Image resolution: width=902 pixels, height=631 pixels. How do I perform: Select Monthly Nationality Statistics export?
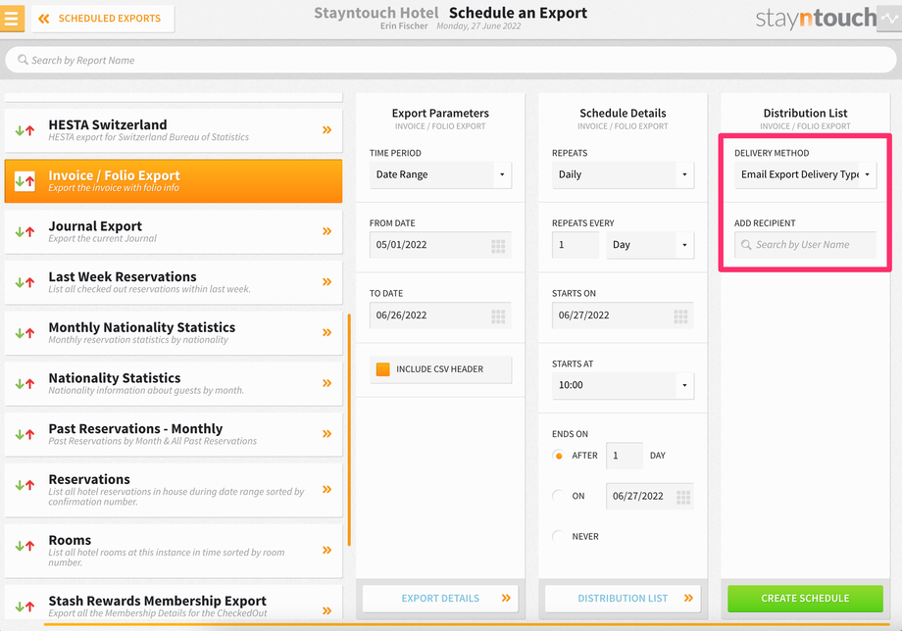pos(174,332)
